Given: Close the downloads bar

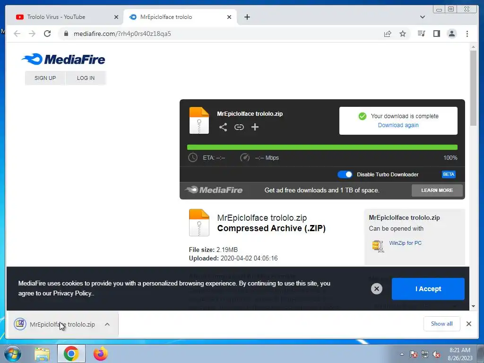Looking at the screenshot, I should tap(468, 324).
